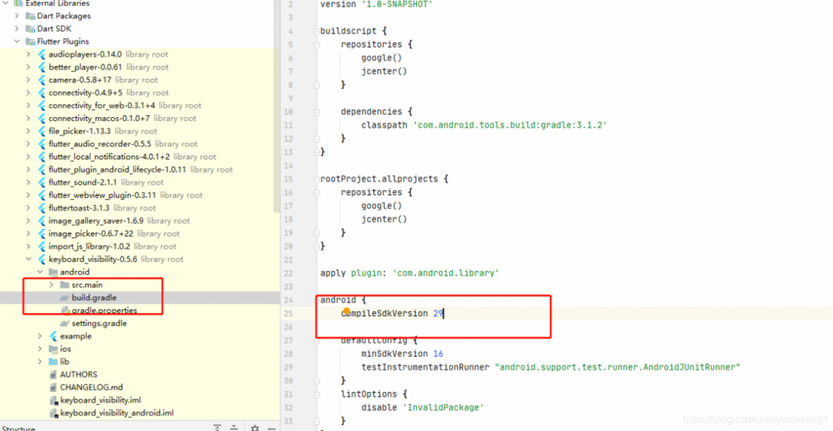Expand the Dart Packages node
Screen dimensions: 833x431
pyautogui.click(x=17, y=16)
